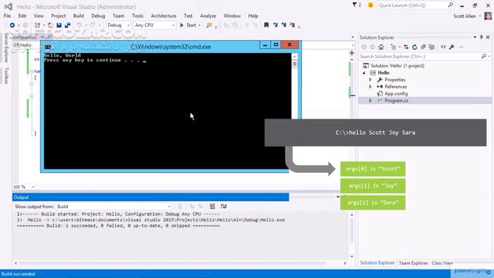Open the Build menu

pyautogui.click(x=78, y=16)
